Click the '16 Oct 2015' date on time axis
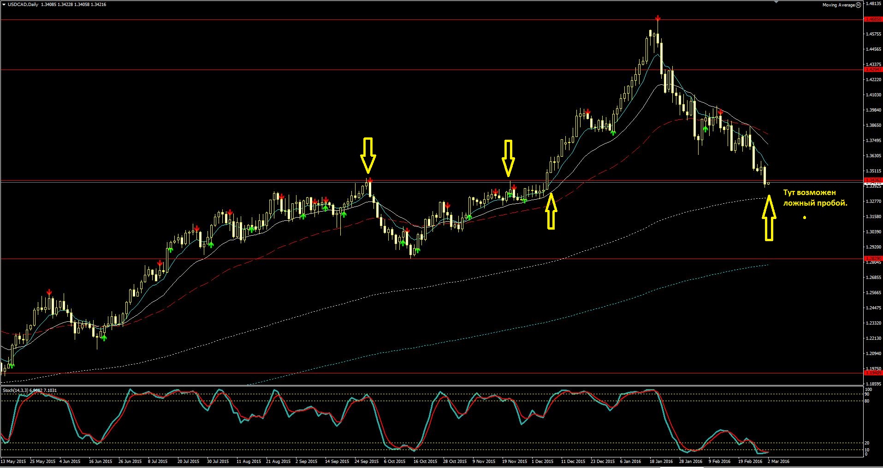 [425, 462]
